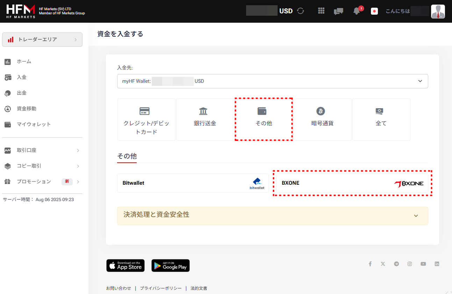This screenshot has width=452, height=294.
Task: Change language using the Japan flag icon
Action: pyautogui.click(x=374, y=11)
